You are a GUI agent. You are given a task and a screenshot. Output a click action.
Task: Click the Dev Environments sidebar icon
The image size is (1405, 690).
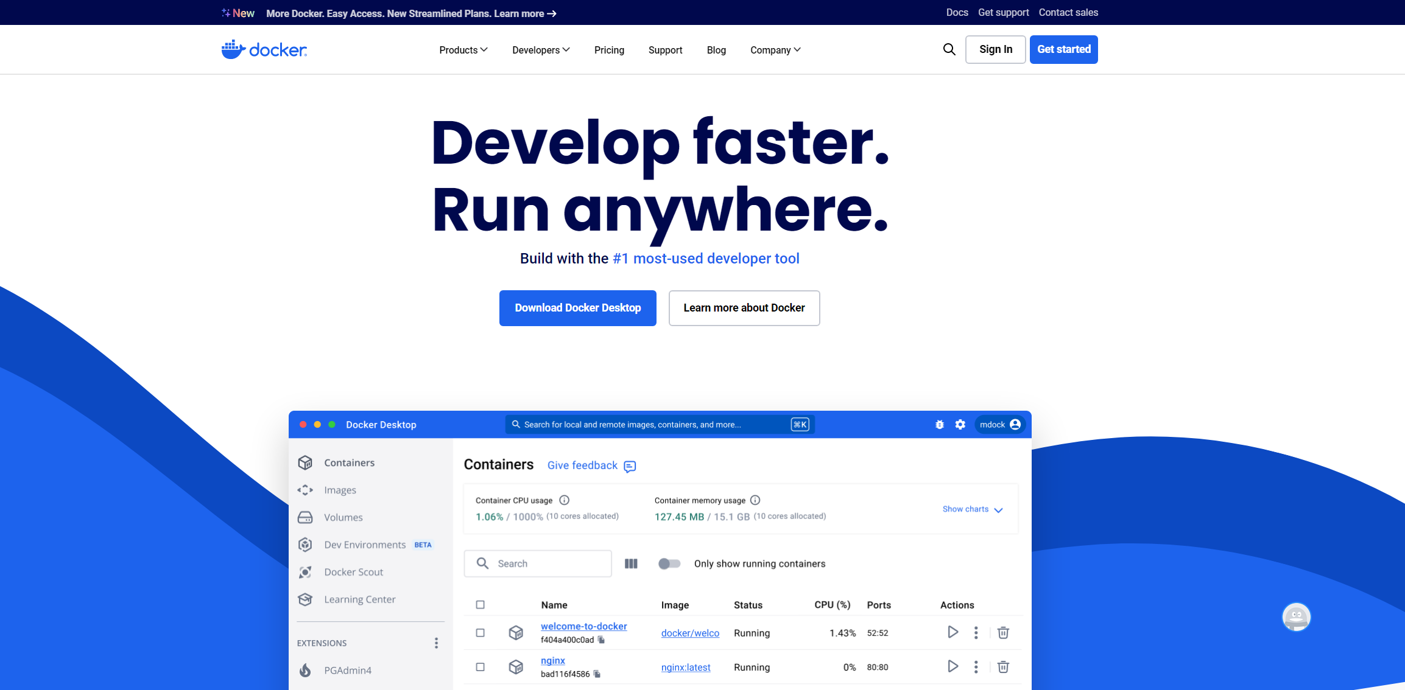pyautogui.click(x=305, y=545)
